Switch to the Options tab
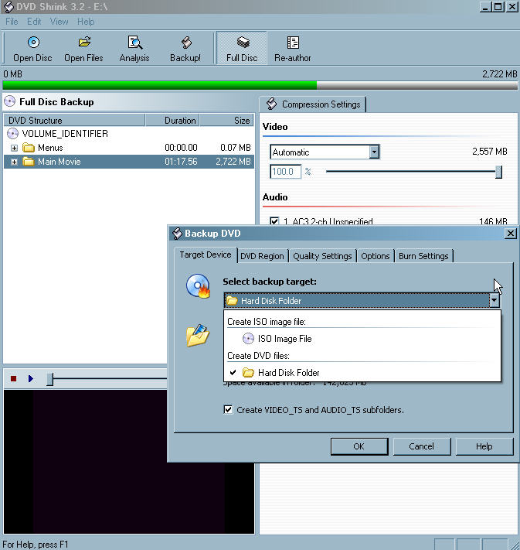The height and width of the screenshot is (550, 520). coord(376,256)
